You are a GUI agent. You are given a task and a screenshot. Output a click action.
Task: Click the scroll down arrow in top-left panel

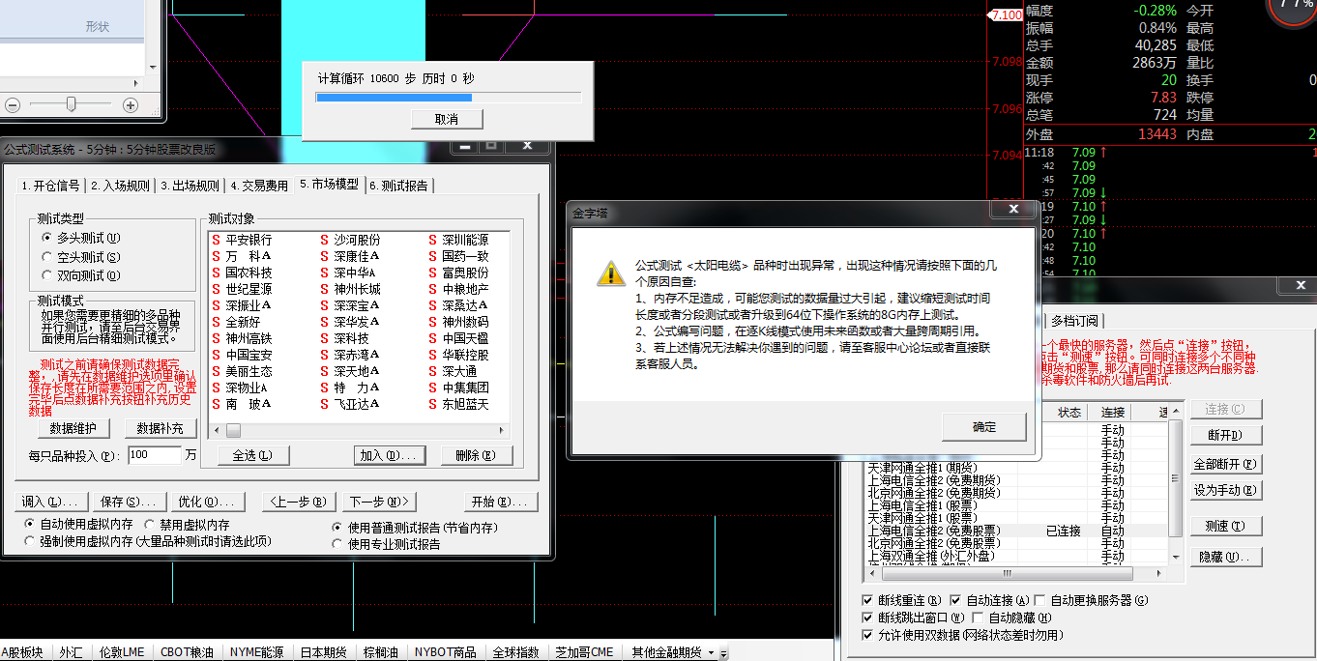point(154,66)
